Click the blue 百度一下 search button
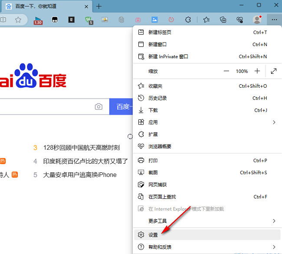The image size is (282, 254). 121,106
